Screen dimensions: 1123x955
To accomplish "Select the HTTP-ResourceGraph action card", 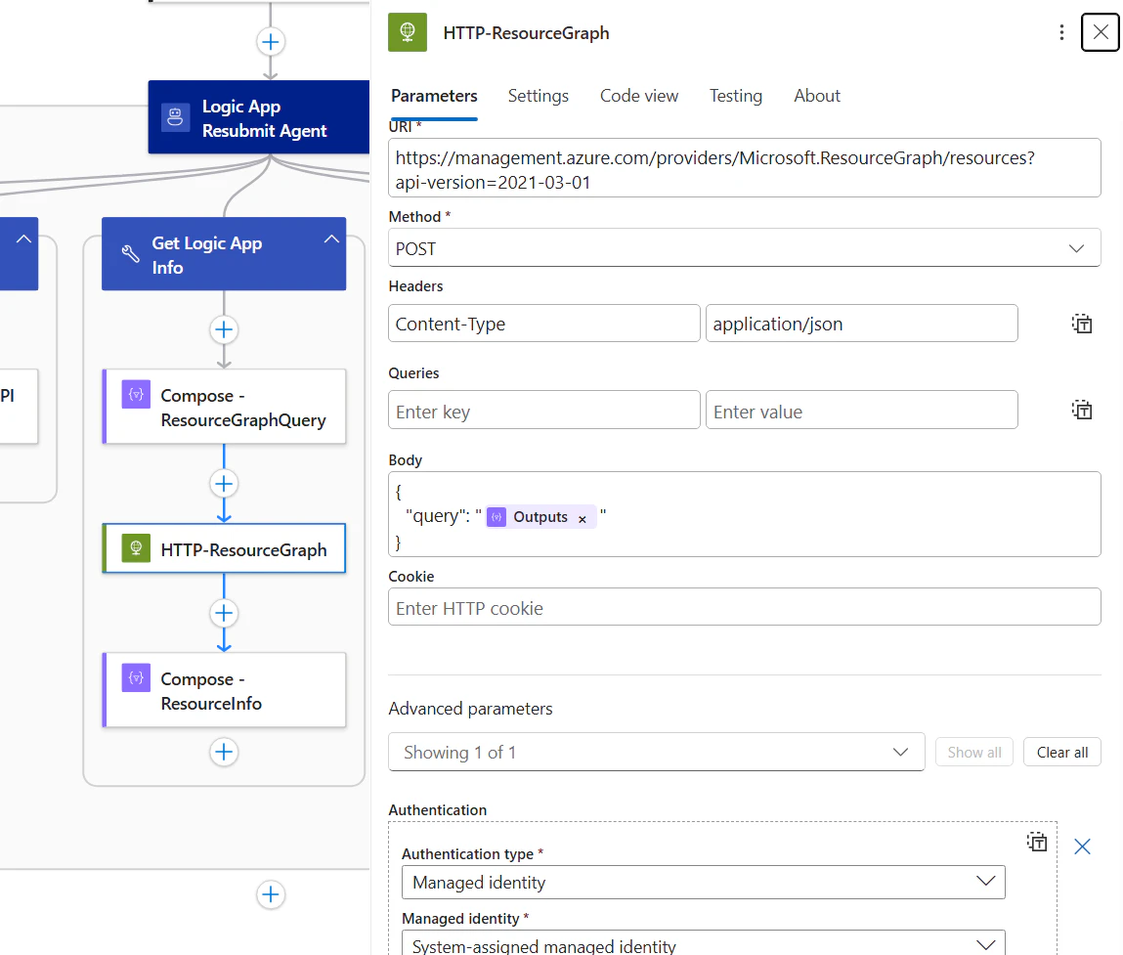I will pyautogui.click(x=224, y=548).
